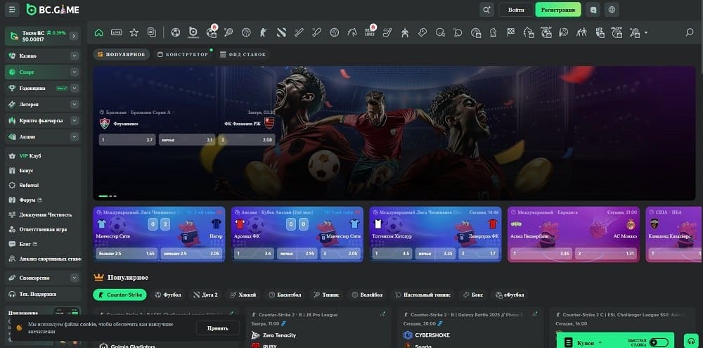Select the Футбол filter chip

[168, 295]
